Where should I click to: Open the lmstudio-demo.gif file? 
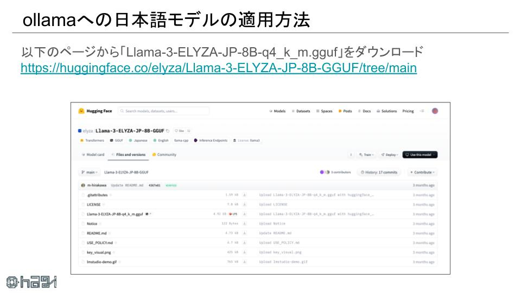[101, 263]
